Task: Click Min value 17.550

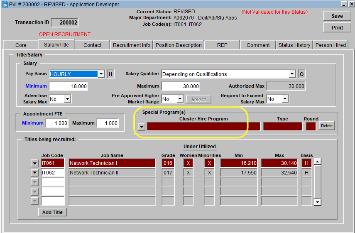Action: pyautogui.click(x=239, y=172)
